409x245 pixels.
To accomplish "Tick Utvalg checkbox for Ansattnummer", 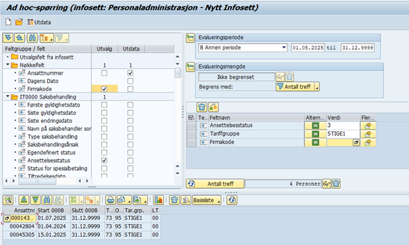I will pos(104,73).
